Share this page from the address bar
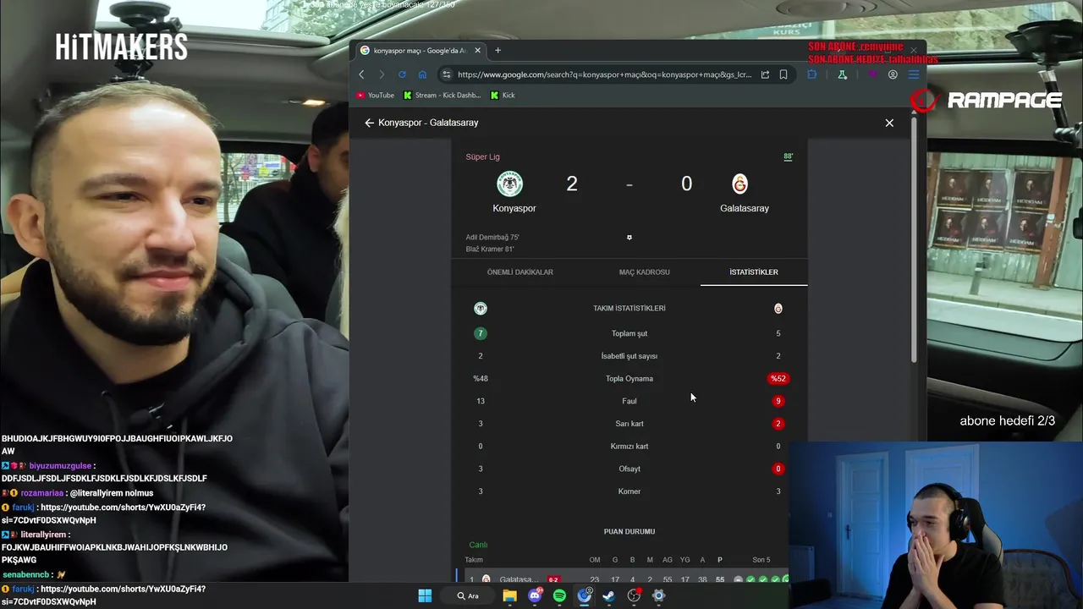This screenshot has width=1083, height=609. tap(765, 74)
